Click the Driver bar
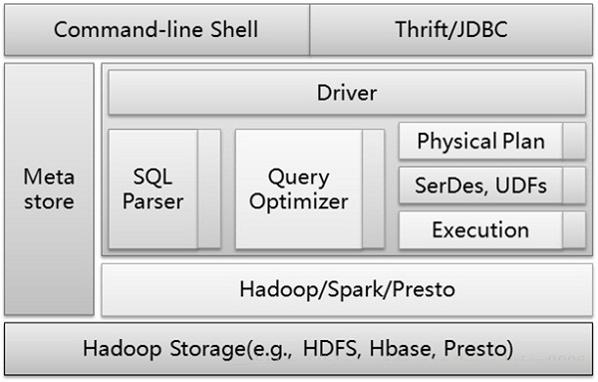 (x=347, y=93)
